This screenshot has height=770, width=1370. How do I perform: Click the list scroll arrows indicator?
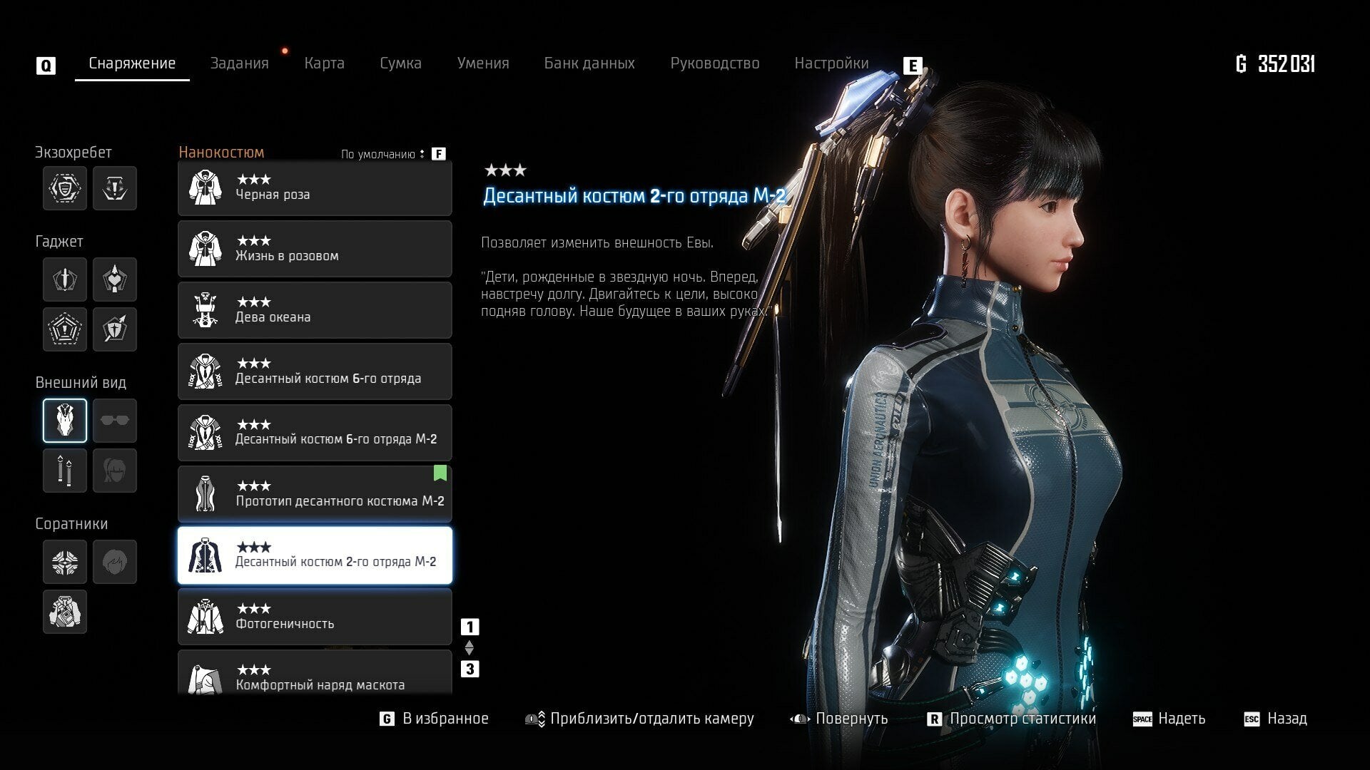(470, 648)
